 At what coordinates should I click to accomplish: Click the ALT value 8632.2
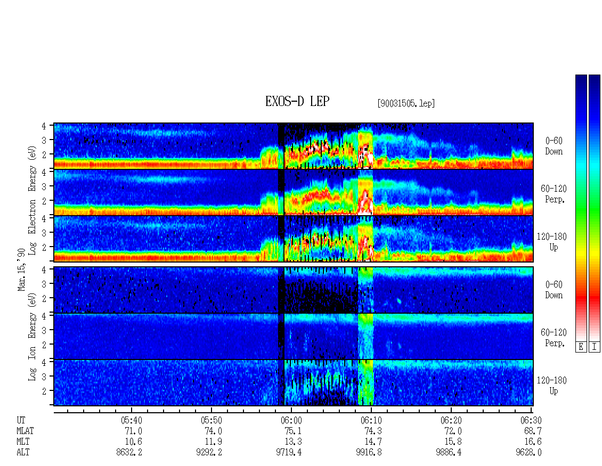[x=129, y=453]
